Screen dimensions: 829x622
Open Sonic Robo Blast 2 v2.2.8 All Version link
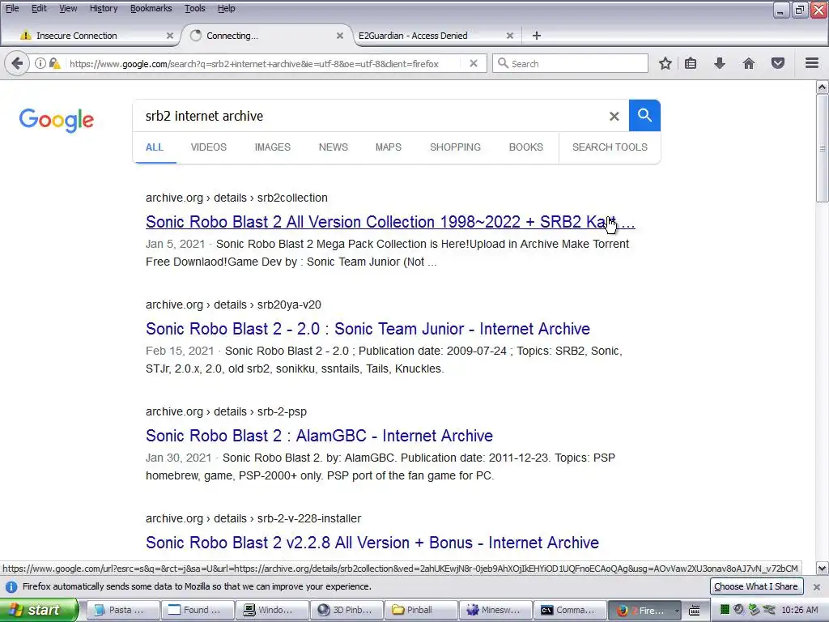372,542
